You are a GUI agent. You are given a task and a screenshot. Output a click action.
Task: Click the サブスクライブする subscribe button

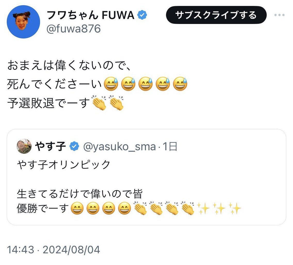216,15
